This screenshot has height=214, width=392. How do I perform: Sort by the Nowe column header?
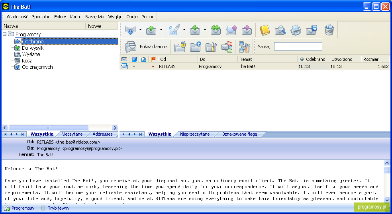(x=102, y=26)
